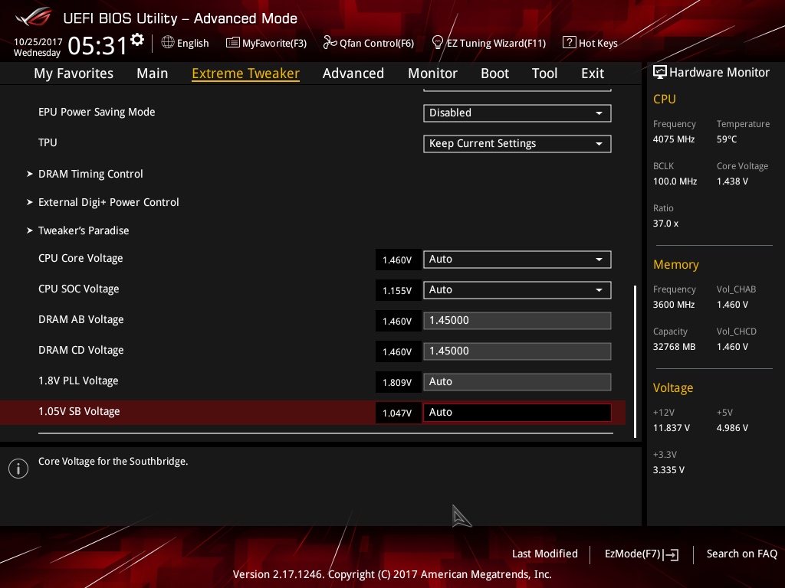Image resolution: width=785 pixels, height=588 pixels.
Task: Click the 1.8V PLL Voltage input field
Action: (517, 382)
